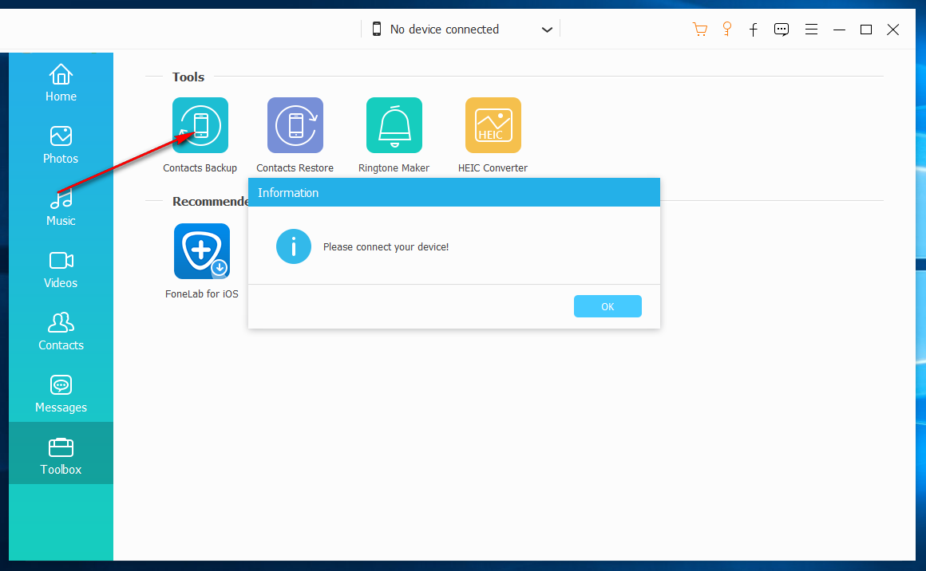Open the Ringtone Maker tool

point(394,125)
